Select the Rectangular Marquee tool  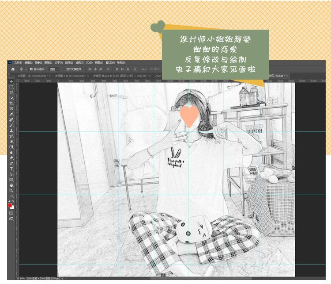[x=11, y=87]
